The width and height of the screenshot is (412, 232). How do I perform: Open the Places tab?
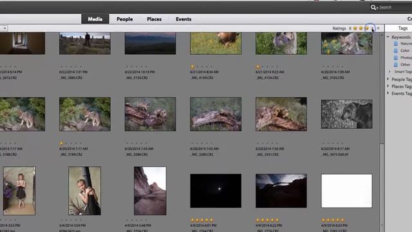(x=154, y=19)
